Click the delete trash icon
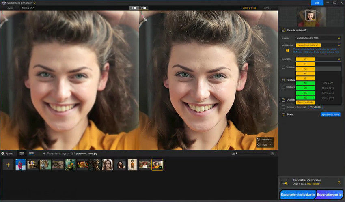This screenshot has height=202, width=345. coord(272,153)
